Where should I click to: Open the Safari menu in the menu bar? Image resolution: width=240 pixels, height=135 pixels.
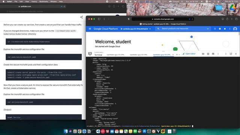[9, 1]
